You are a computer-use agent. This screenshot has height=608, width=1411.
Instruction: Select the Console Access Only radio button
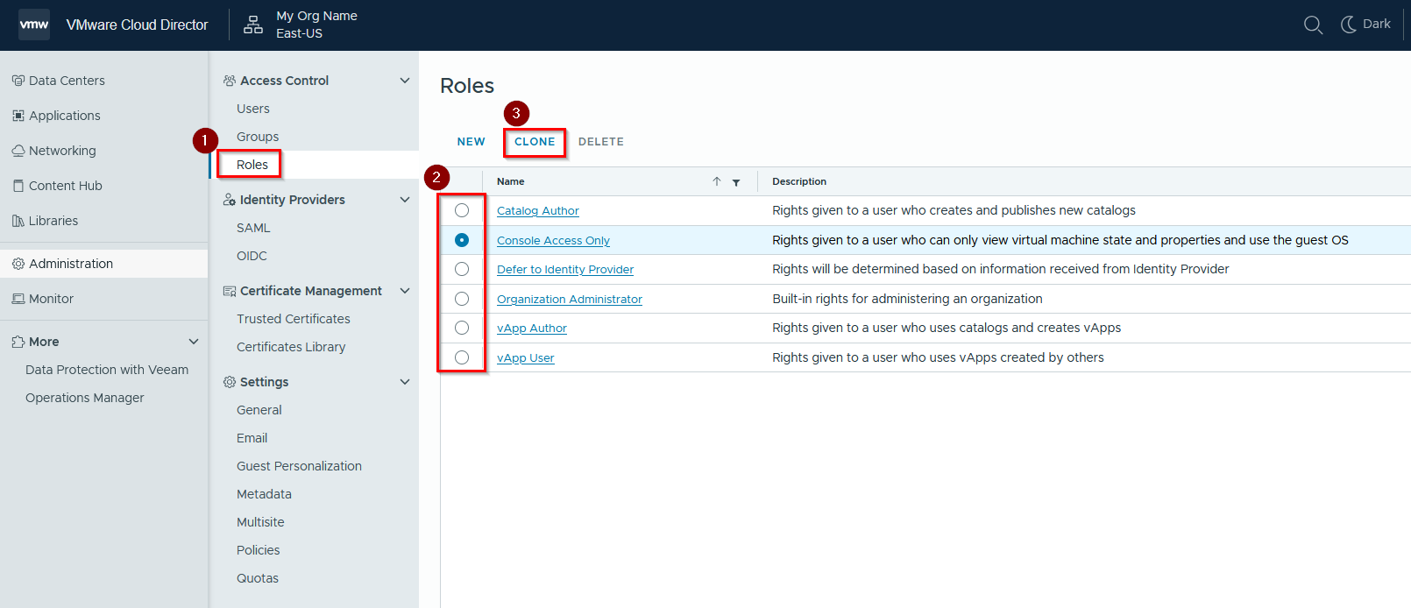(x=462, y=240)
